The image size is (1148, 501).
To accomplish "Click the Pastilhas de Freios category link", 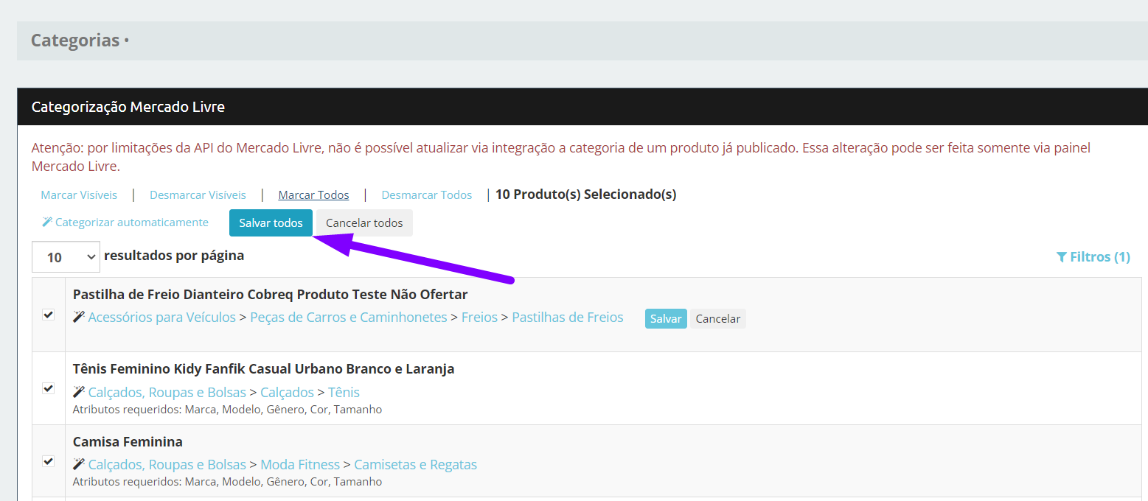I will [x=567, y=318].
